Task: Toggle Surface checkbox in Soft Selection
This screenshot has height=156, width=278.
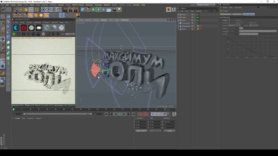Action: [x=229, y=23]
